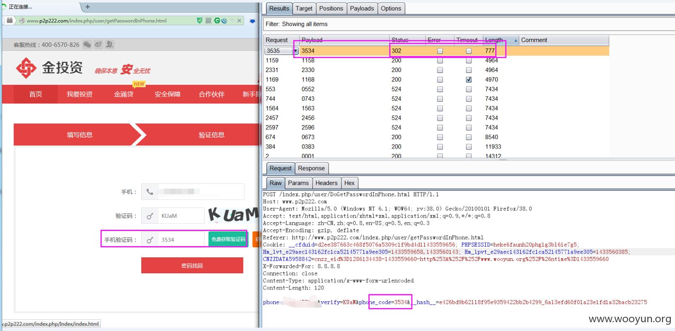Click phone handset icon in 手机 field

point(150,192)
